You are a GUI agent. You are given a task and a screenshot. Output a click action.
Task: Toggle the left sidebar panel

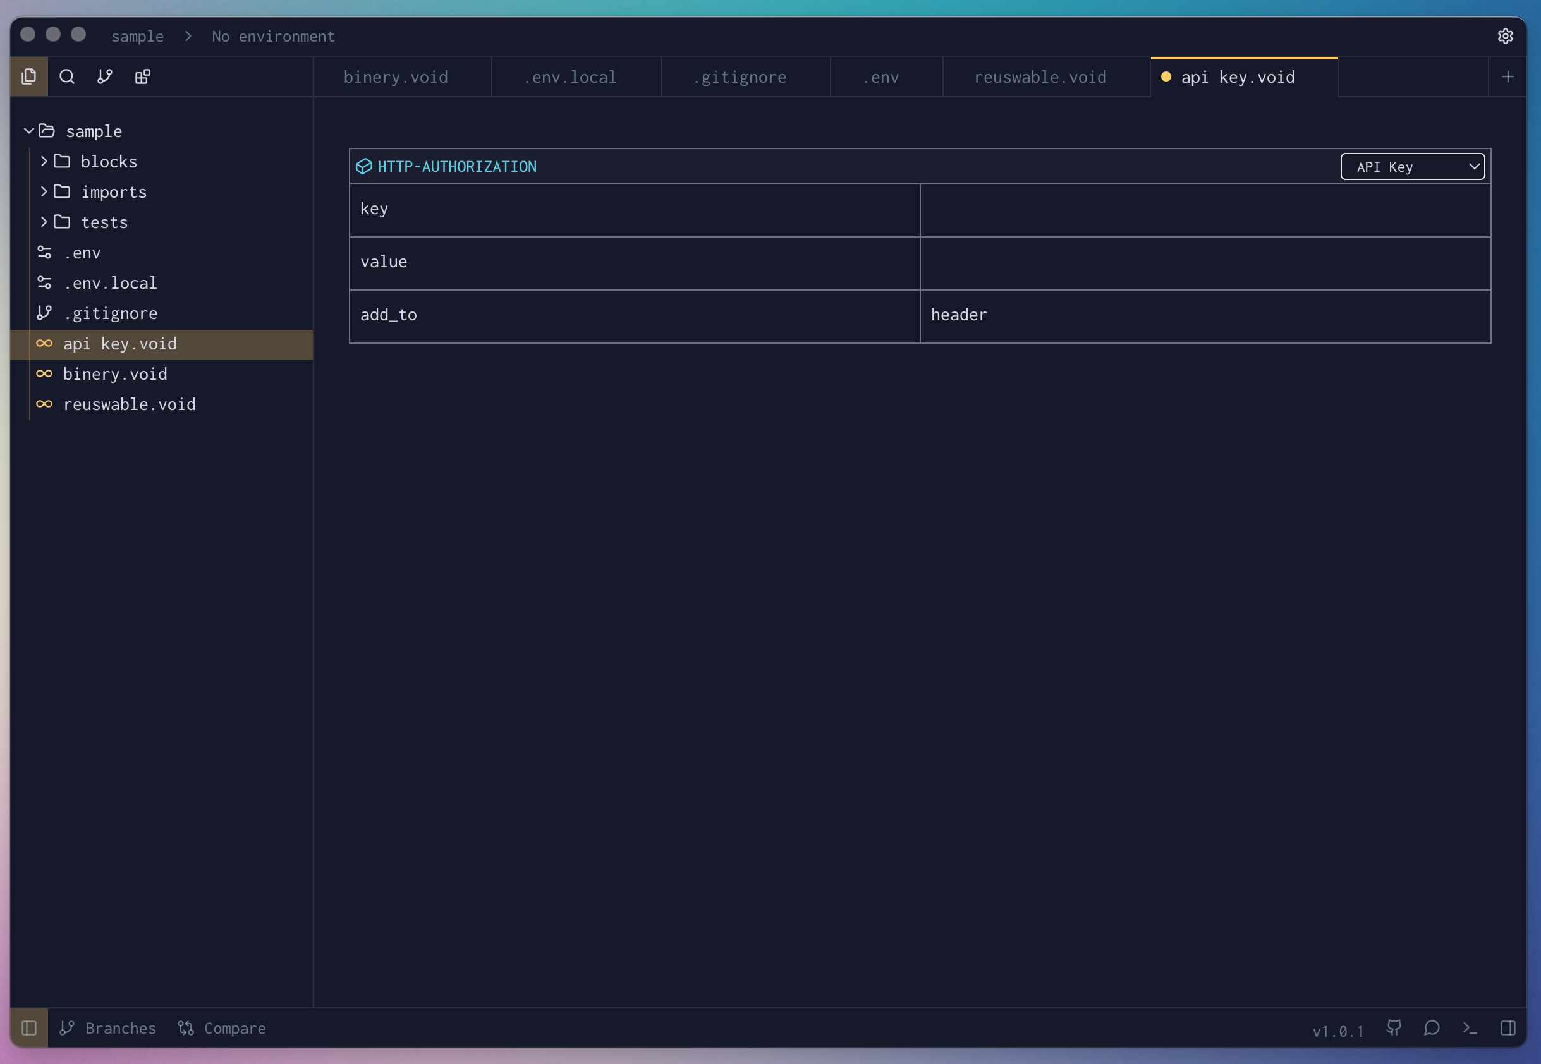coord(28,1027)
